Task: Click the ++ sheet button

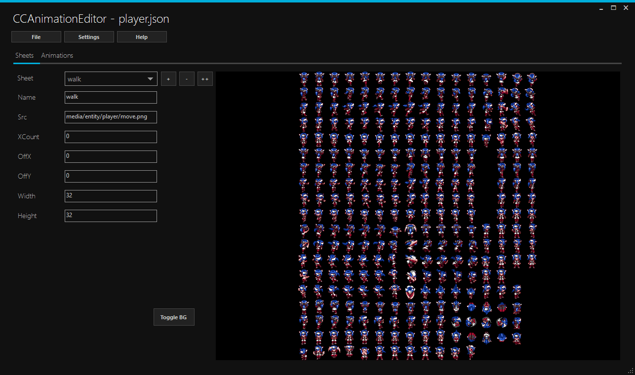Action: (x=205, y=79)
